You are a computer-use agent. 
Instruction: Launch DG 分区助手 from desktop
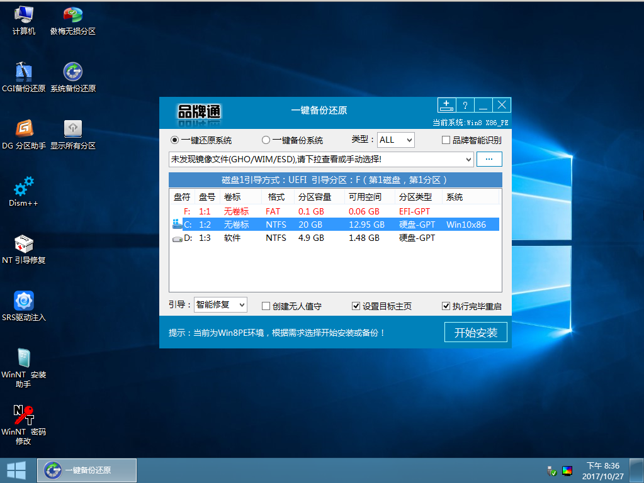23,130
